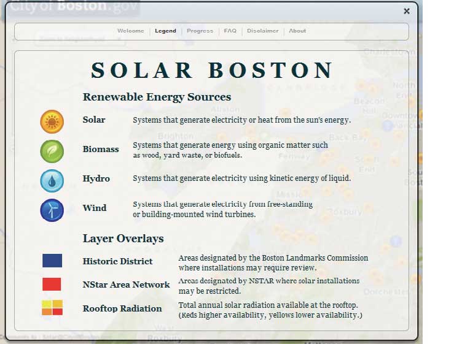Show the About tab
This screenshot has height=344, width=454.
pyautogui.click(x=297, y=31)
